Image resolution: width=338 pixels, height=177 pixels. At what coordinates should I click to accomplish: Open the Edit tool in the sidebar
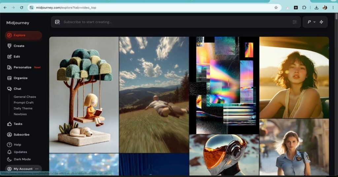click(10, 57)
